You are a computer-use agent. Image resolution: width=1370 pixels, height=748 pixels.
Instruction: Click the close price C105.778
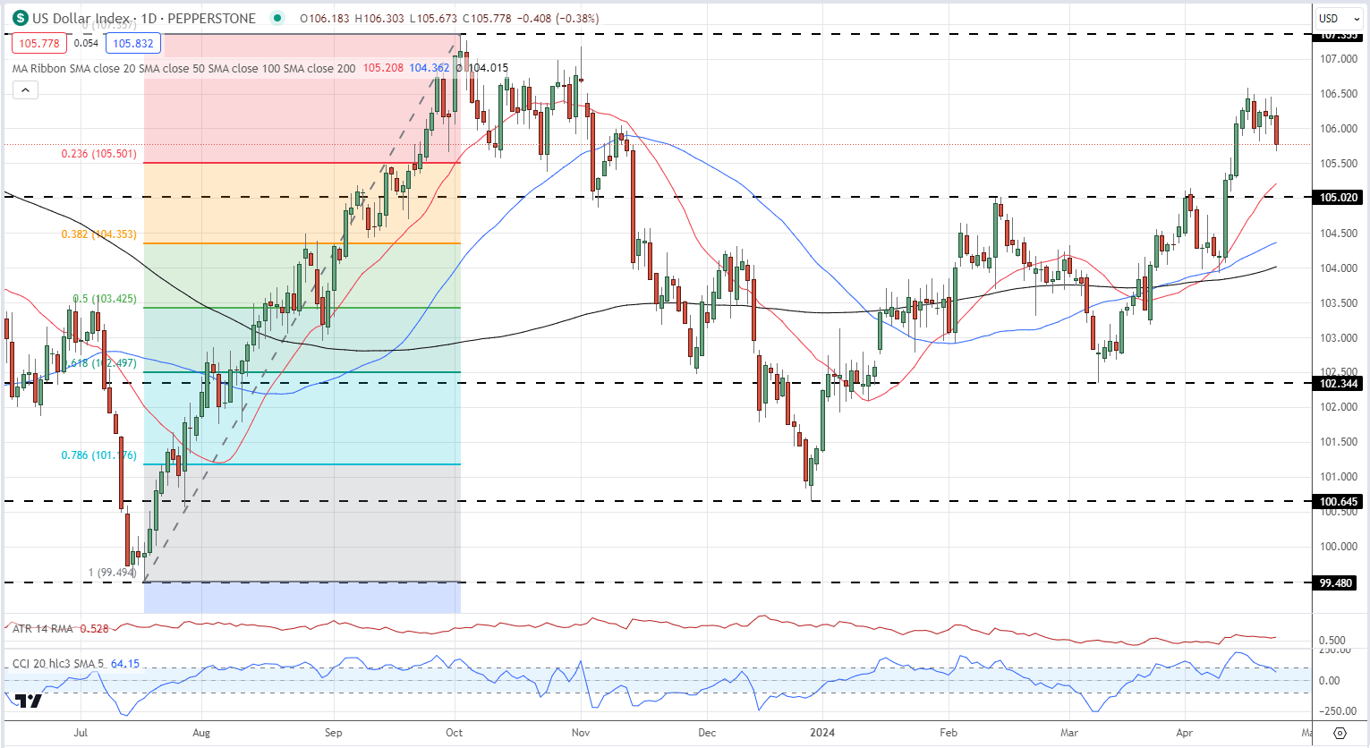487,19
